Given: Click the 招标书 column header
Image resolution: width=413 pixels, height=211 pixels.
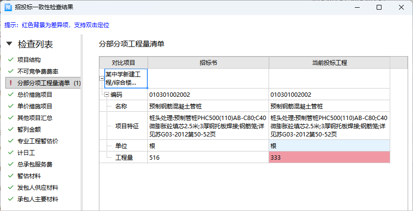Looking at the screenshot, I should click(208, 63).
